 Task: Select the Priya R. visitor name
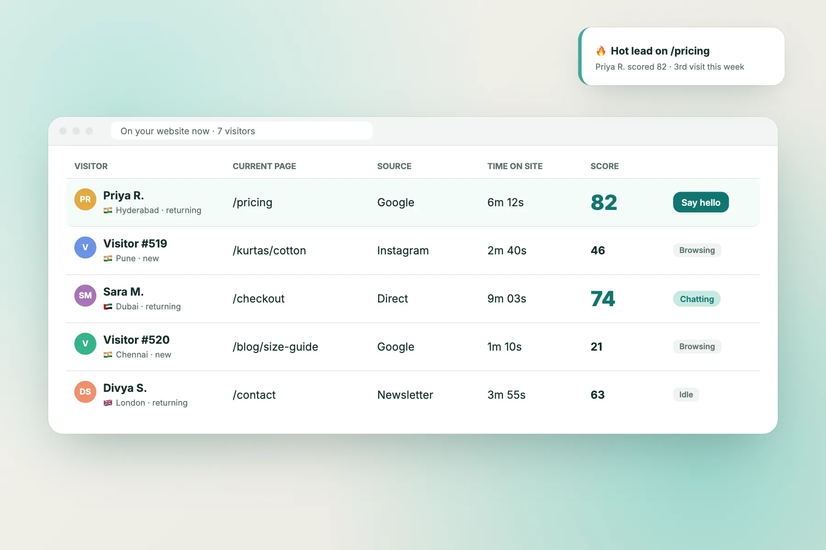(123, 196)
